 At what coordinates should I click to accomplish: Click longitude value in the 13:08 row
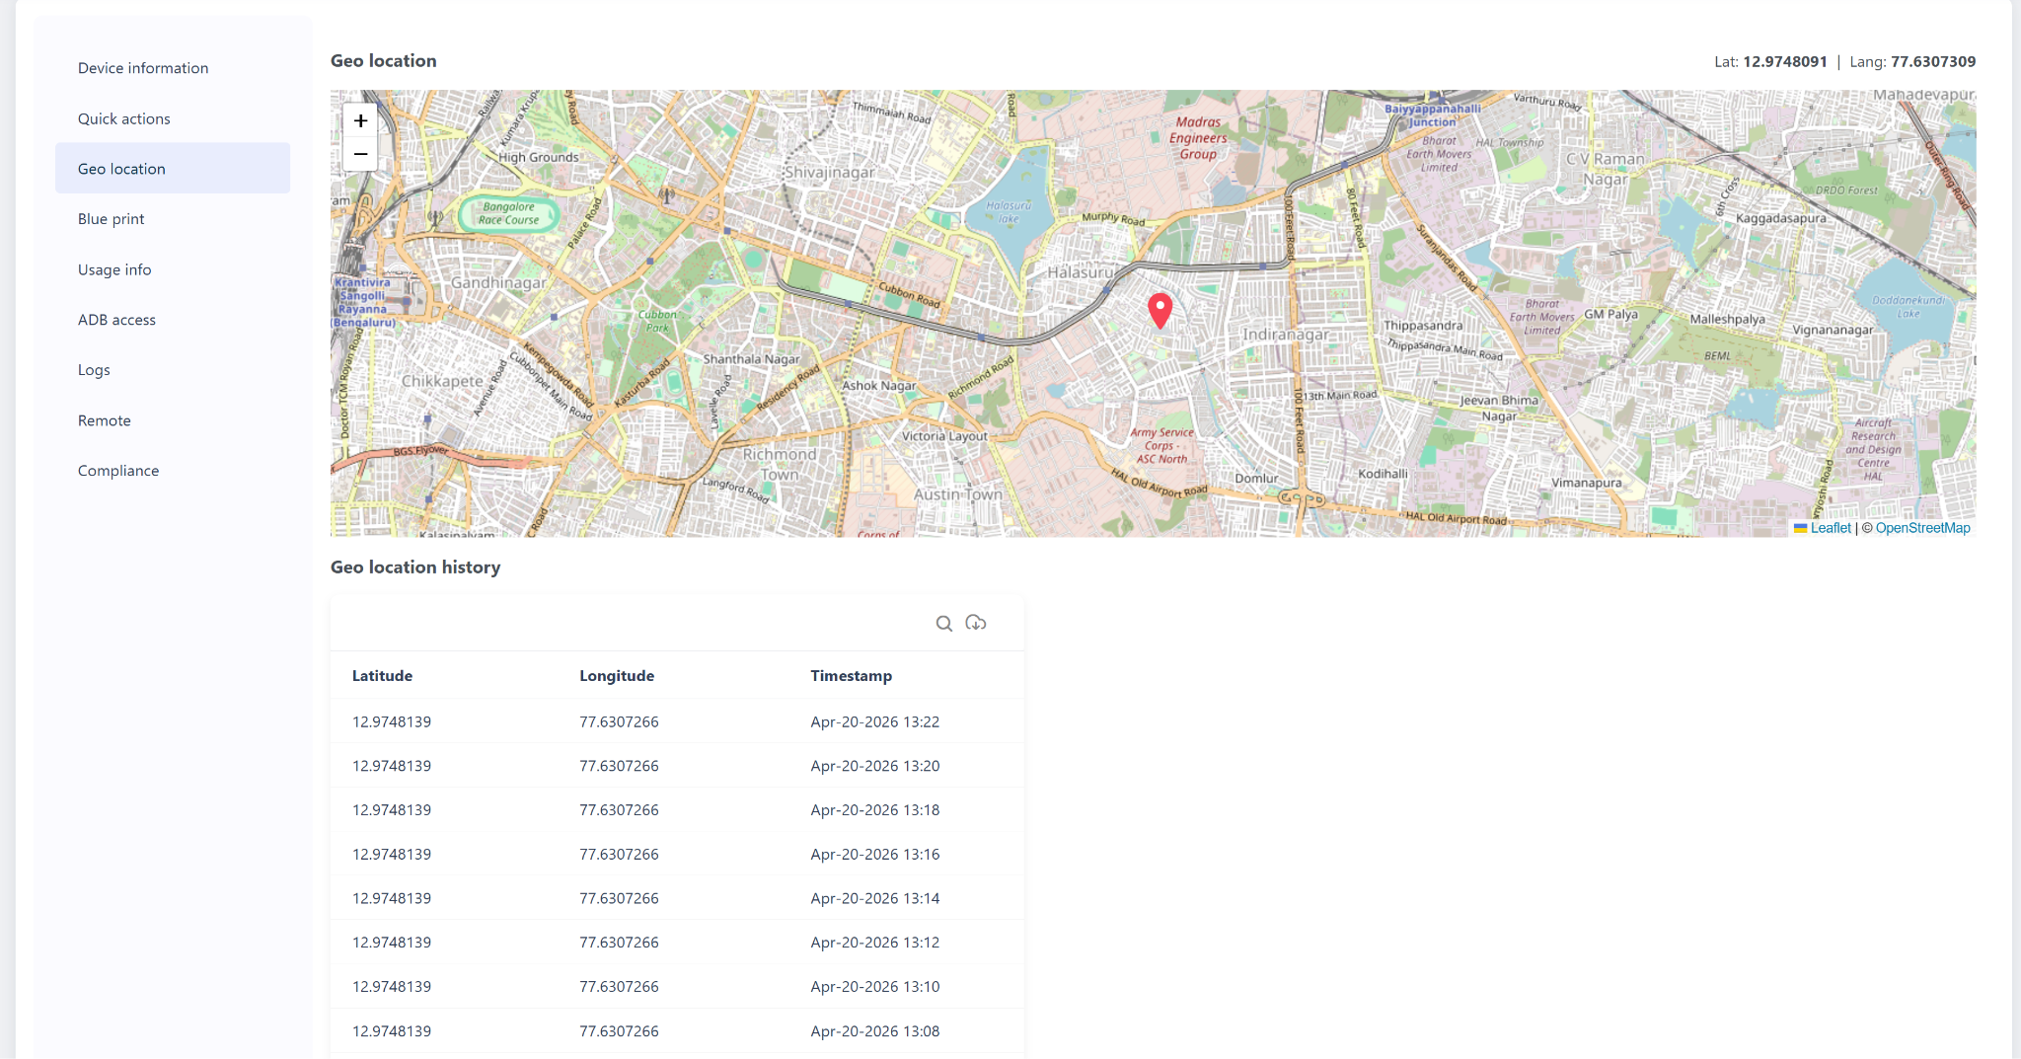pyautogui.click(x=619, y=1031)
